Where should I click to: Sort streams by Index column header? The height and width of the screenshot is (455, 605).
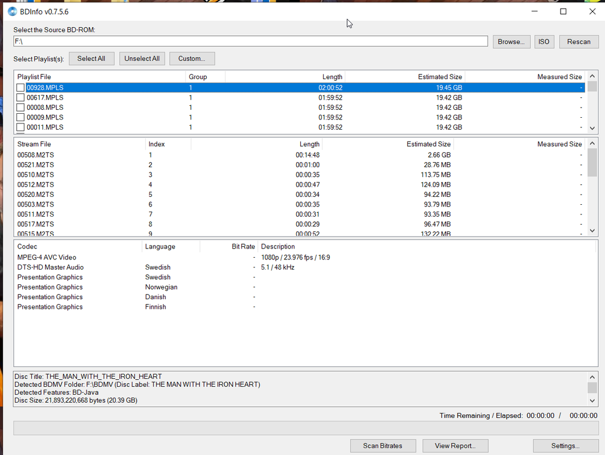tap(168, 144)
